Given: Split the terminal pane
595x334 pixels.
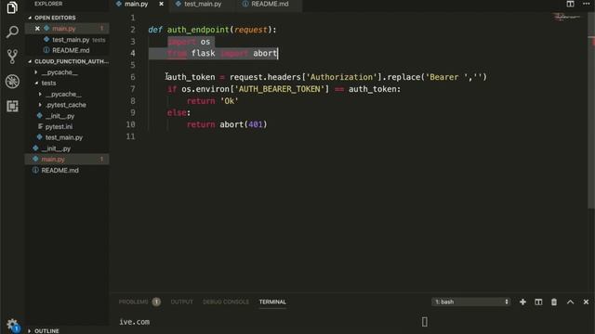Looking at the screenshot, I should point(538,302).
